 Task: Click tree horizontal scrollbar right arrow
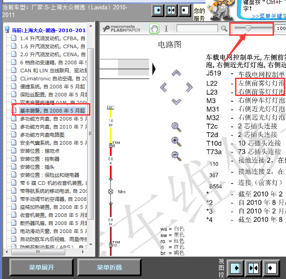83,252
